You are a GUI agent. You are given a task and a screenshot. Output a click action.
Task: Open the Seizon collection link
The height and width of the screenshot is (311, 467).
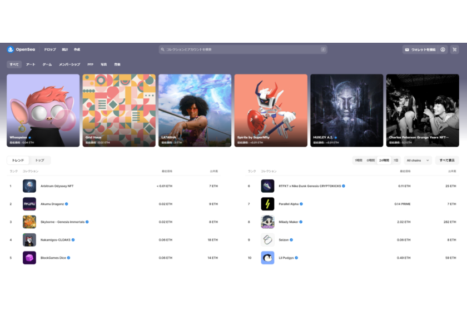pyautogui.click(x=284, y=240)
